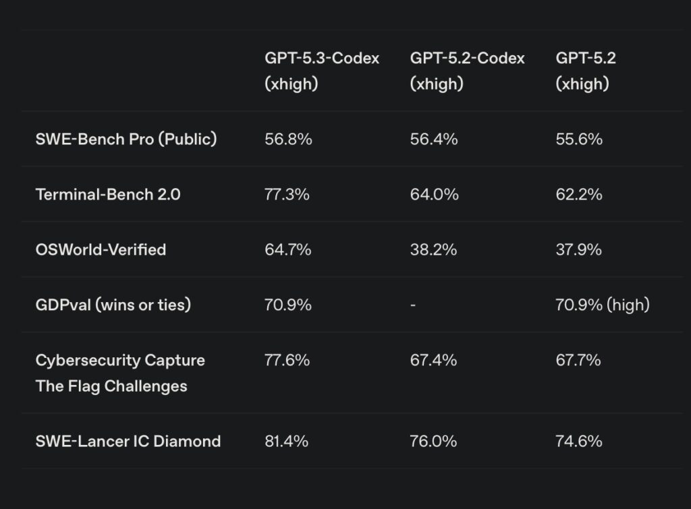Click the 77.6% Capture The Flag score

tap(287, 360)
